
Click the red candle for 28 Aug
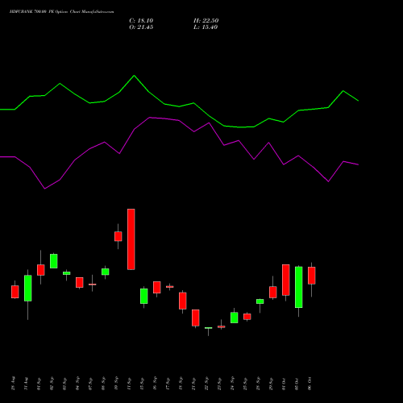pos(15,292)
